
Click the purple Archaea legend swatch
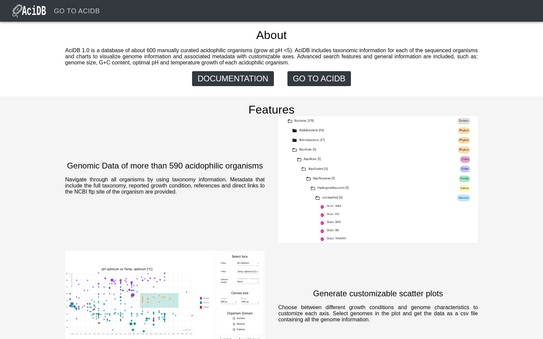[201, 298]
